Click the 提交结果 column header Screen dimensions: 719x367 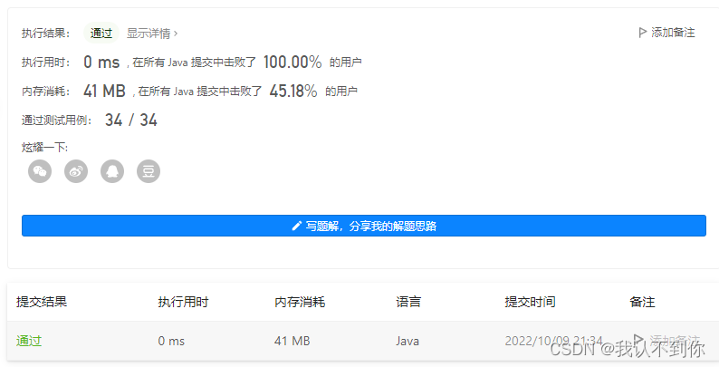click(42, 302)
